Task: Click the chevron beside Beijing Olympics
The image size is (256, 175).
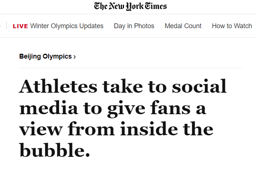Action: pos(75,57)
